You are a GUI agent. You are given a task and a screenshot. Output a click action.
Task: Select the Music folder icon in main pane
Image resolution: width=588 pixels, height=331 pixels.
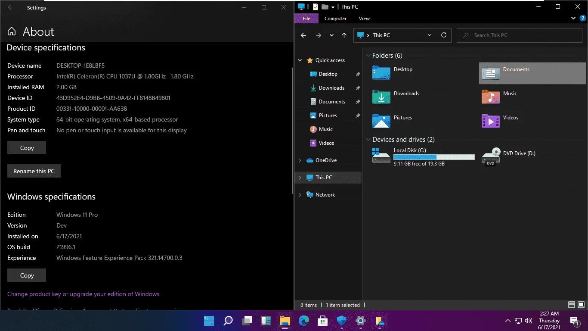(490, 97)
